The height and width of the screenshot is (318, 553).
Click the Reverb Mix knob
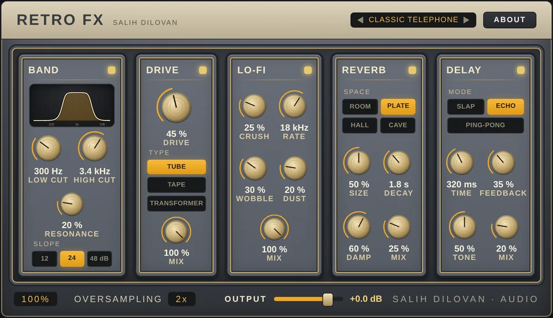tap(399, 227)
